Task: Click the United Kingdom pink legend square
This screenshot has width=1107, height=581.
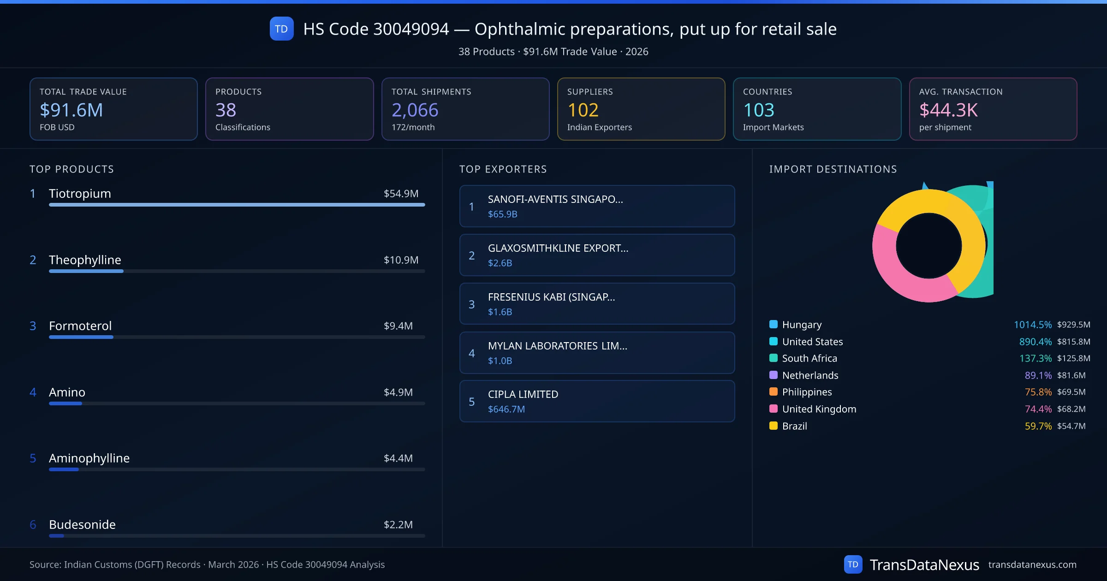Action: 774,409
